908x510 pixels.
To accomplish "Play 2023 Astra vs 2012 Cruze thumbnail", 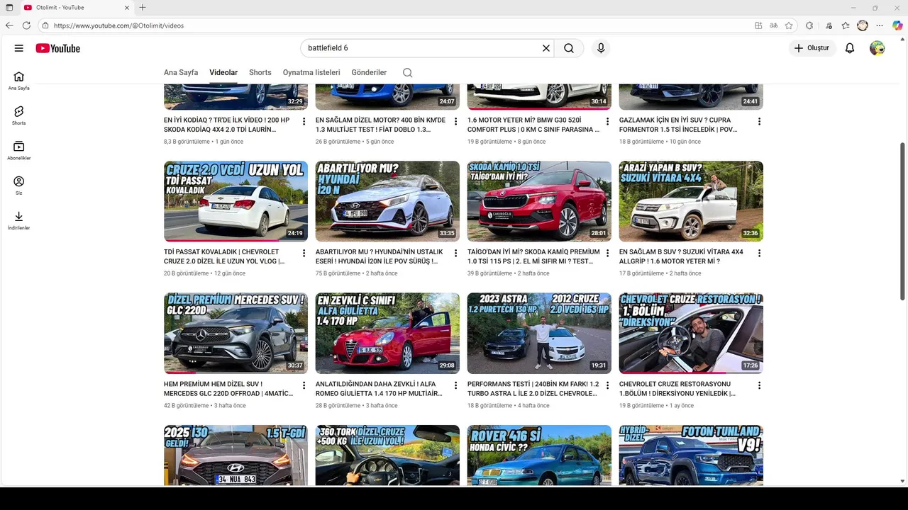I will click(539, 333).
